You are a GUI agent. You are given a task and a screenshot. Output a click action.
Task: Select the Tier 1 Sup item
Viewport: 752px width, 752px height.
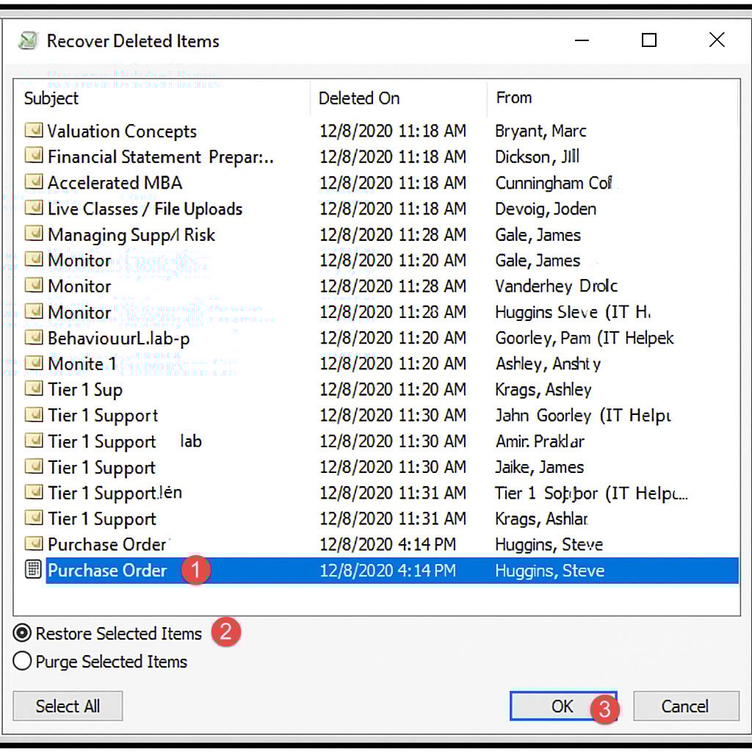pos(85,390)
